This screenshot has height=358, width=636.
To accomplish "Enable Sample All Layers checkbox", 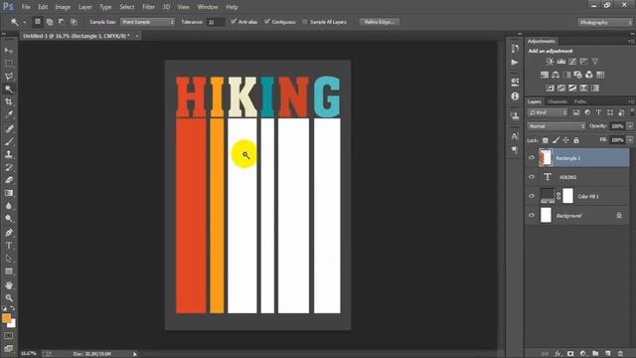I will click(305, 22).
